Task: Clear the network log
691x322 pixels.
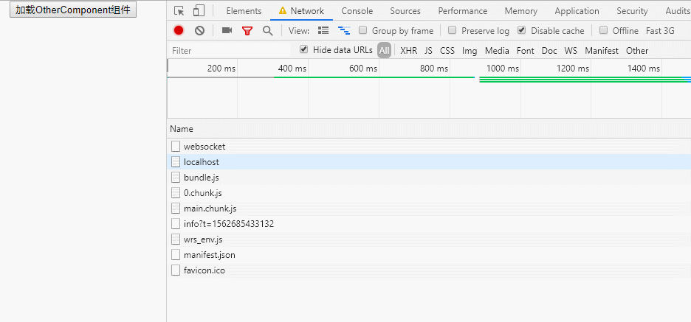Action: tap(199, 31)
